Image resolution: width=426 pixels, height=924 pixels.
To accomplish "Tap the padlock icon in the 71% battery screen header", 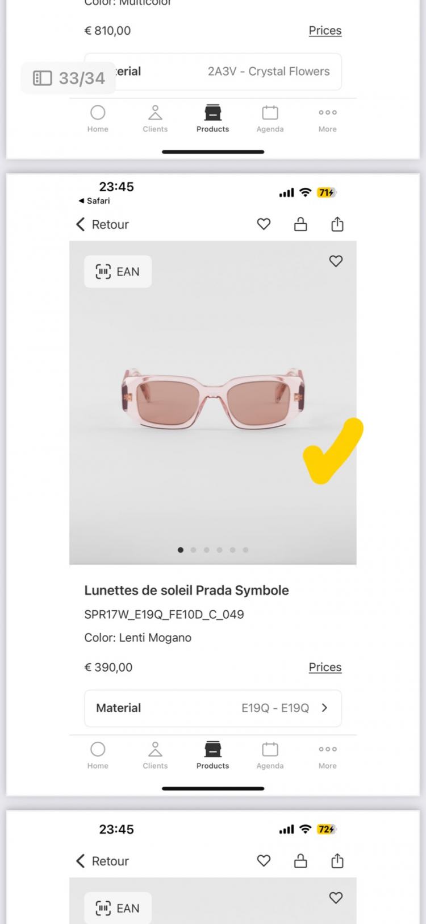I will coord(300,224).
